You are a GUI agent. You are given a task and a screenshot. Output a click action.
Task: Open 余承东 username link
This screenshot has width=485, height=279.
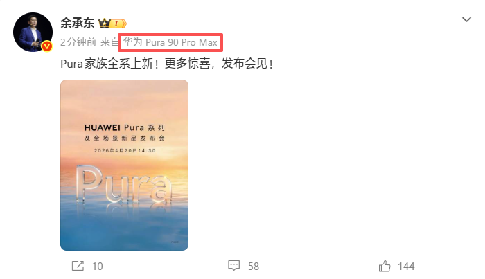tap(78, 23)
